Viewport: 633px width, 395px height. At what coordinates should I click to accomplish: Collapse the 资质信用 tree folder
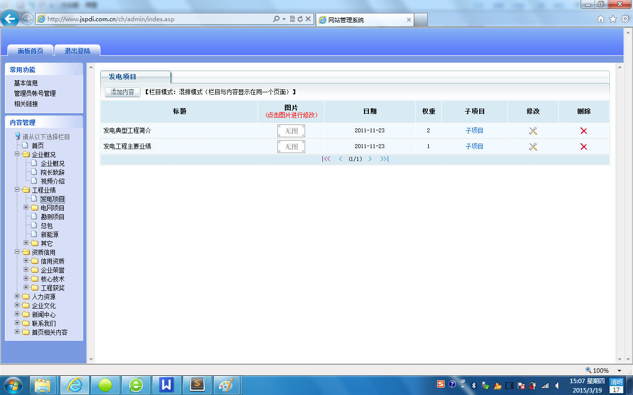pos(17,252)
